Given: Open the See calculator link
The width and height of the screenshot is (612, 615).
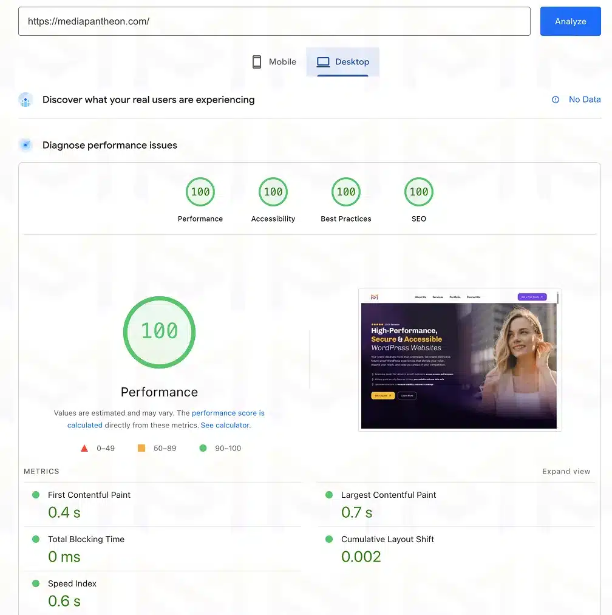Looking at the screenshot, I should [x=225, y=425].
